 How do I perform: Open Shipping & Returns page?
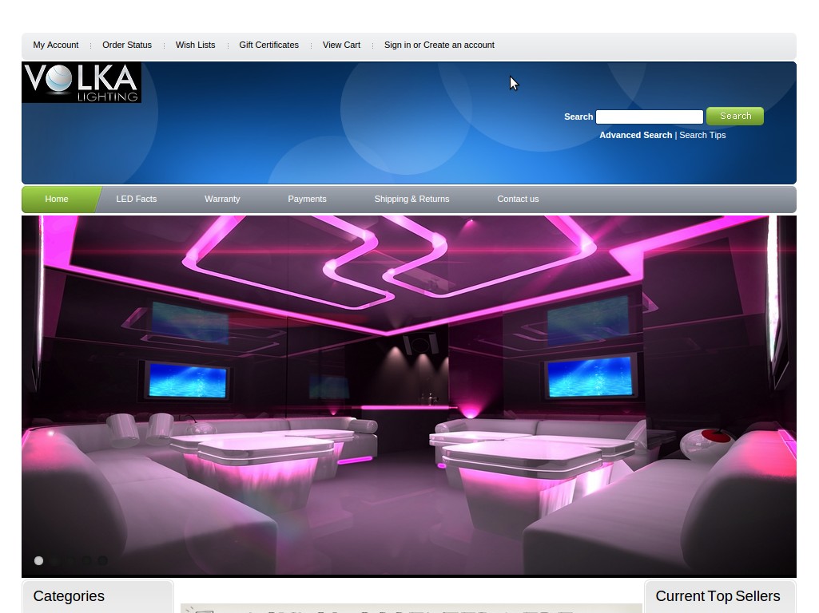pos(411,199)
